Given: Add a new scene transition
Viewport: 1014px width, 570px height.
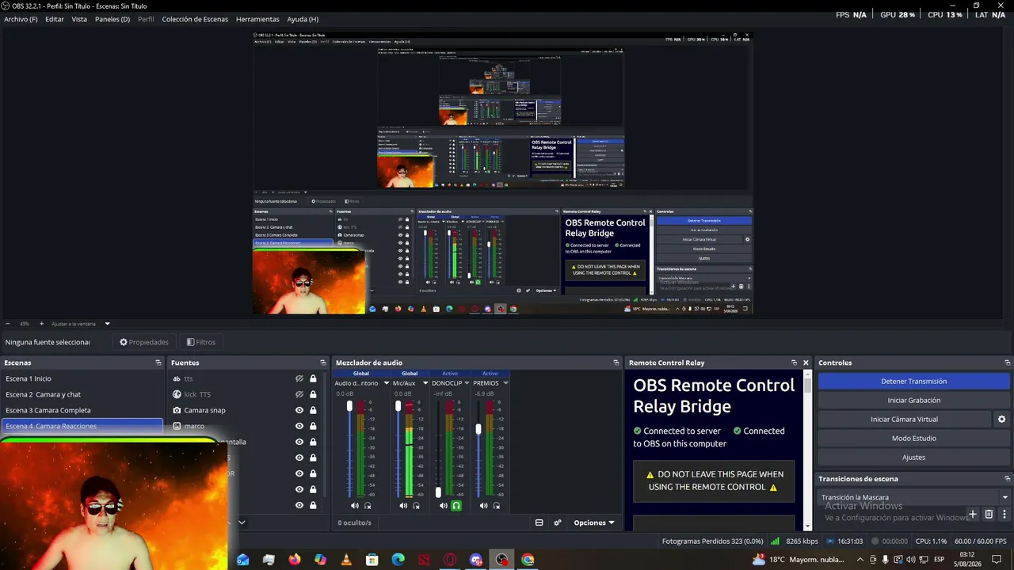Looking at the screenshot, I should [973, 515].
